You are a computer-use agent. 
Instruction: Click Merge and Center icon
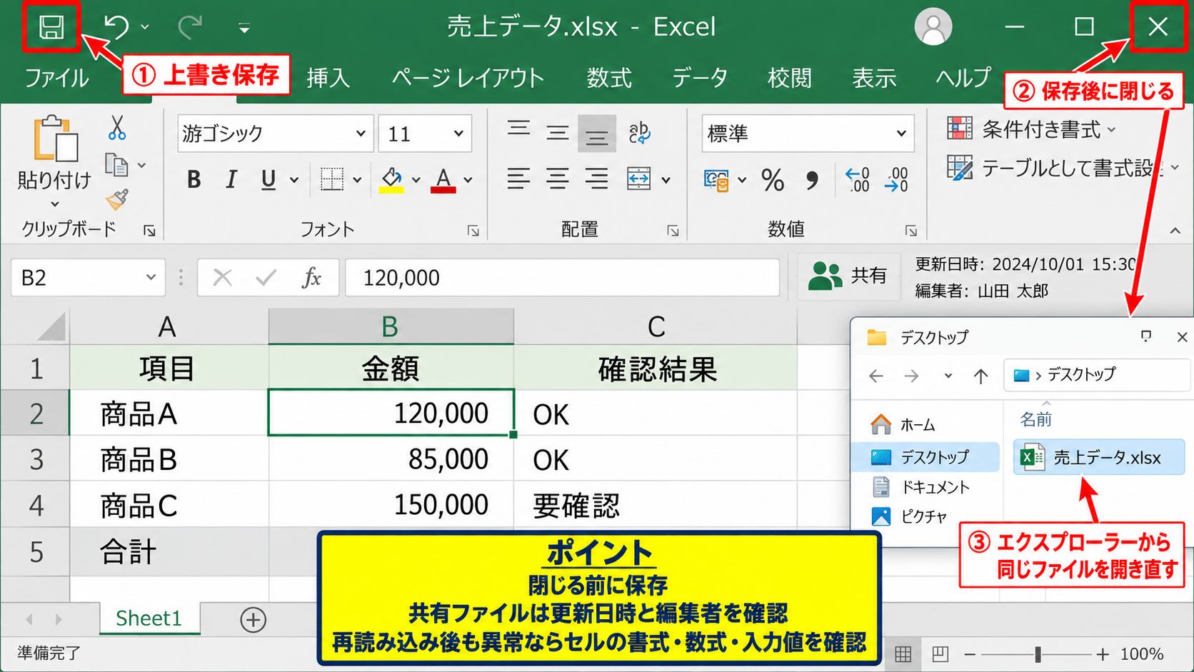tap(638, 179)
